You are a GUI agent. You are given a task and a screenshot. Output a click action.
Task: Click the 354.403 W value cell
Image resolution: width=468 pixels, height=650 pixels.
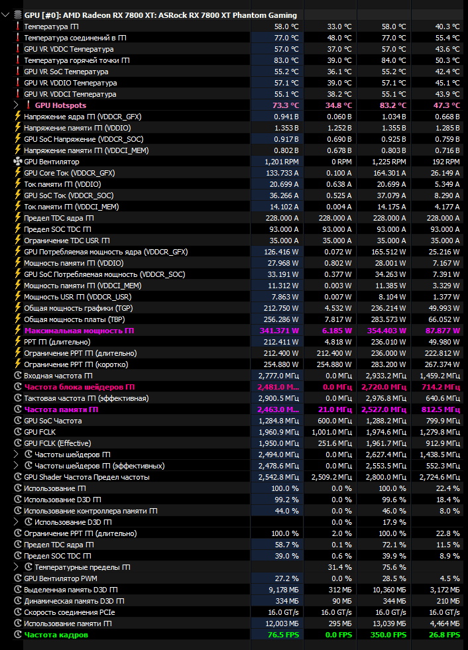(386, 331)
